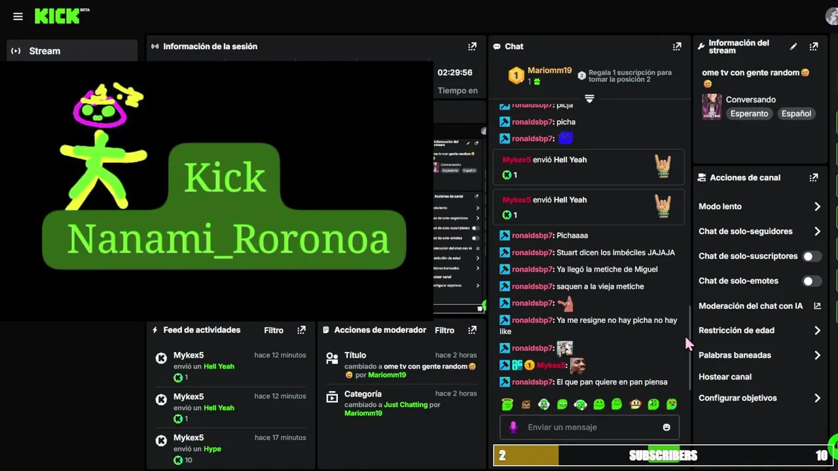Screen dimensions: 838x471
Task: Click username ronaldsbp7 on the 'Stuart dicen' message
Action: [x=532, y=253]
